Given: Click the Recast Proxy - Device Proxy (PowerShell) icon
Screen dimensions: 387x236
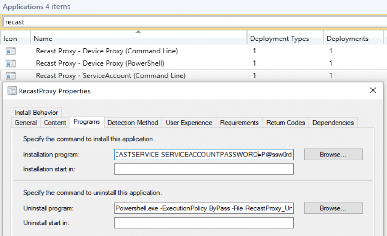Looking at the screenshot, I should [x=11, y=63].
